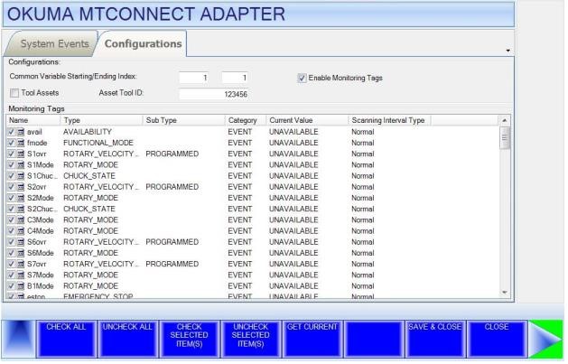This screenshot has height=364, width=568.
Task: Click the green right arrow for next function keys
Action: [x=546, y=340]
